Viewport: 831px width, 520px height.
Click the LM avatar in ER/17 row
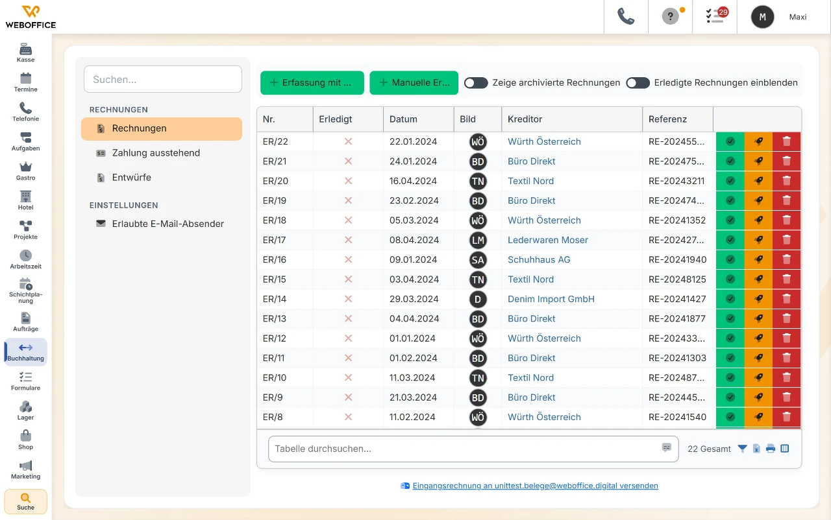[478, 240]
